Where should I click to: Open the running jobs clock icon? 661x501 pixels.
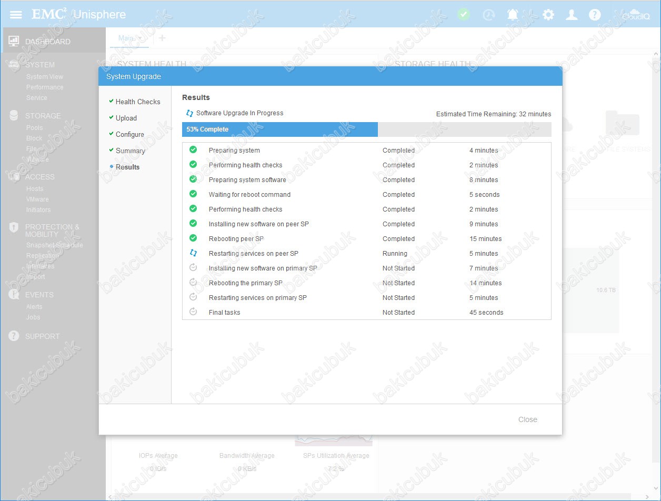tap(489, 15)
